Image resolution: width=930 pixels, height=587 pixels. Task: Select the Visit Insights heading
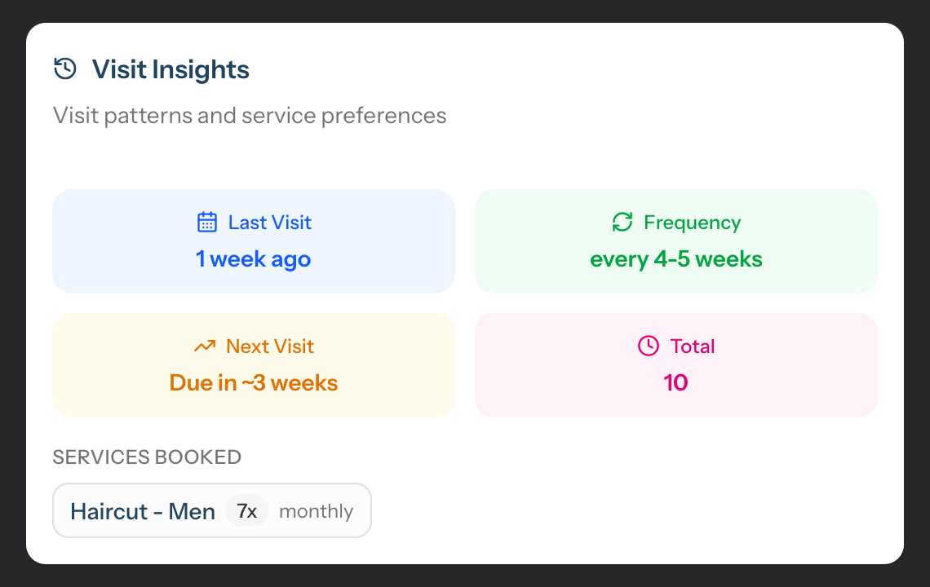pos(170,69)
